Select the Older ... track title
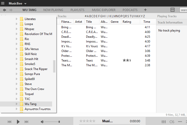The width and height of the screenshot is (187, 125). [x=91, y=51]
